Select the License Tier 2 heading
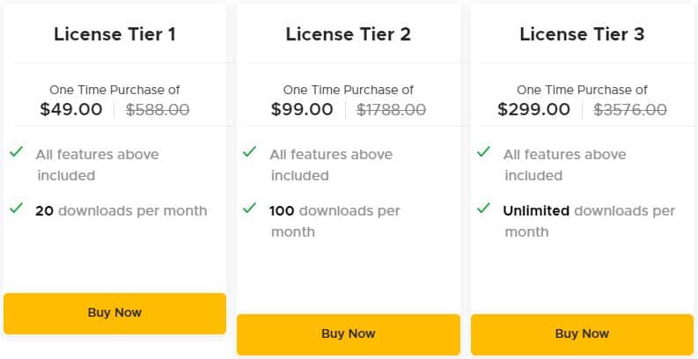 click(349, 34)
